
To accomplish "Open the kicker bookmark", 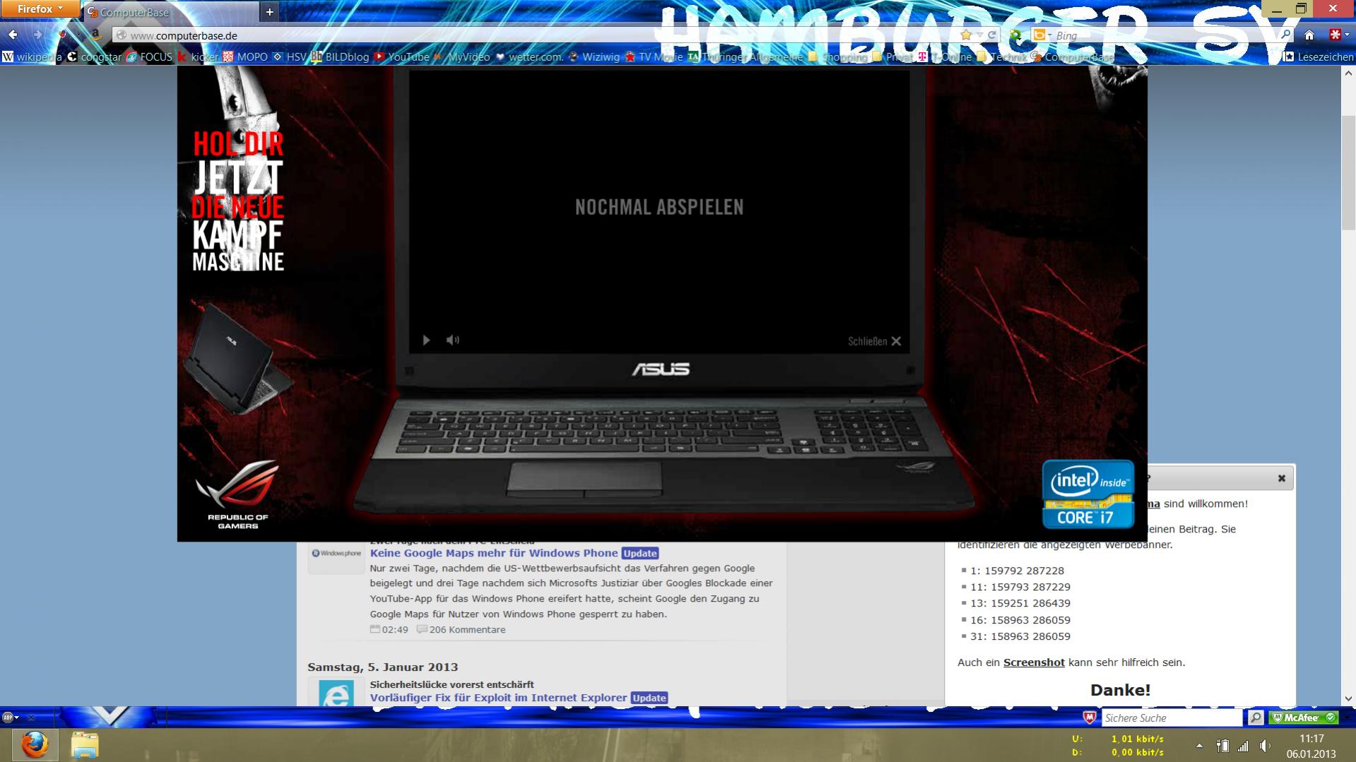I will [198, 57].
